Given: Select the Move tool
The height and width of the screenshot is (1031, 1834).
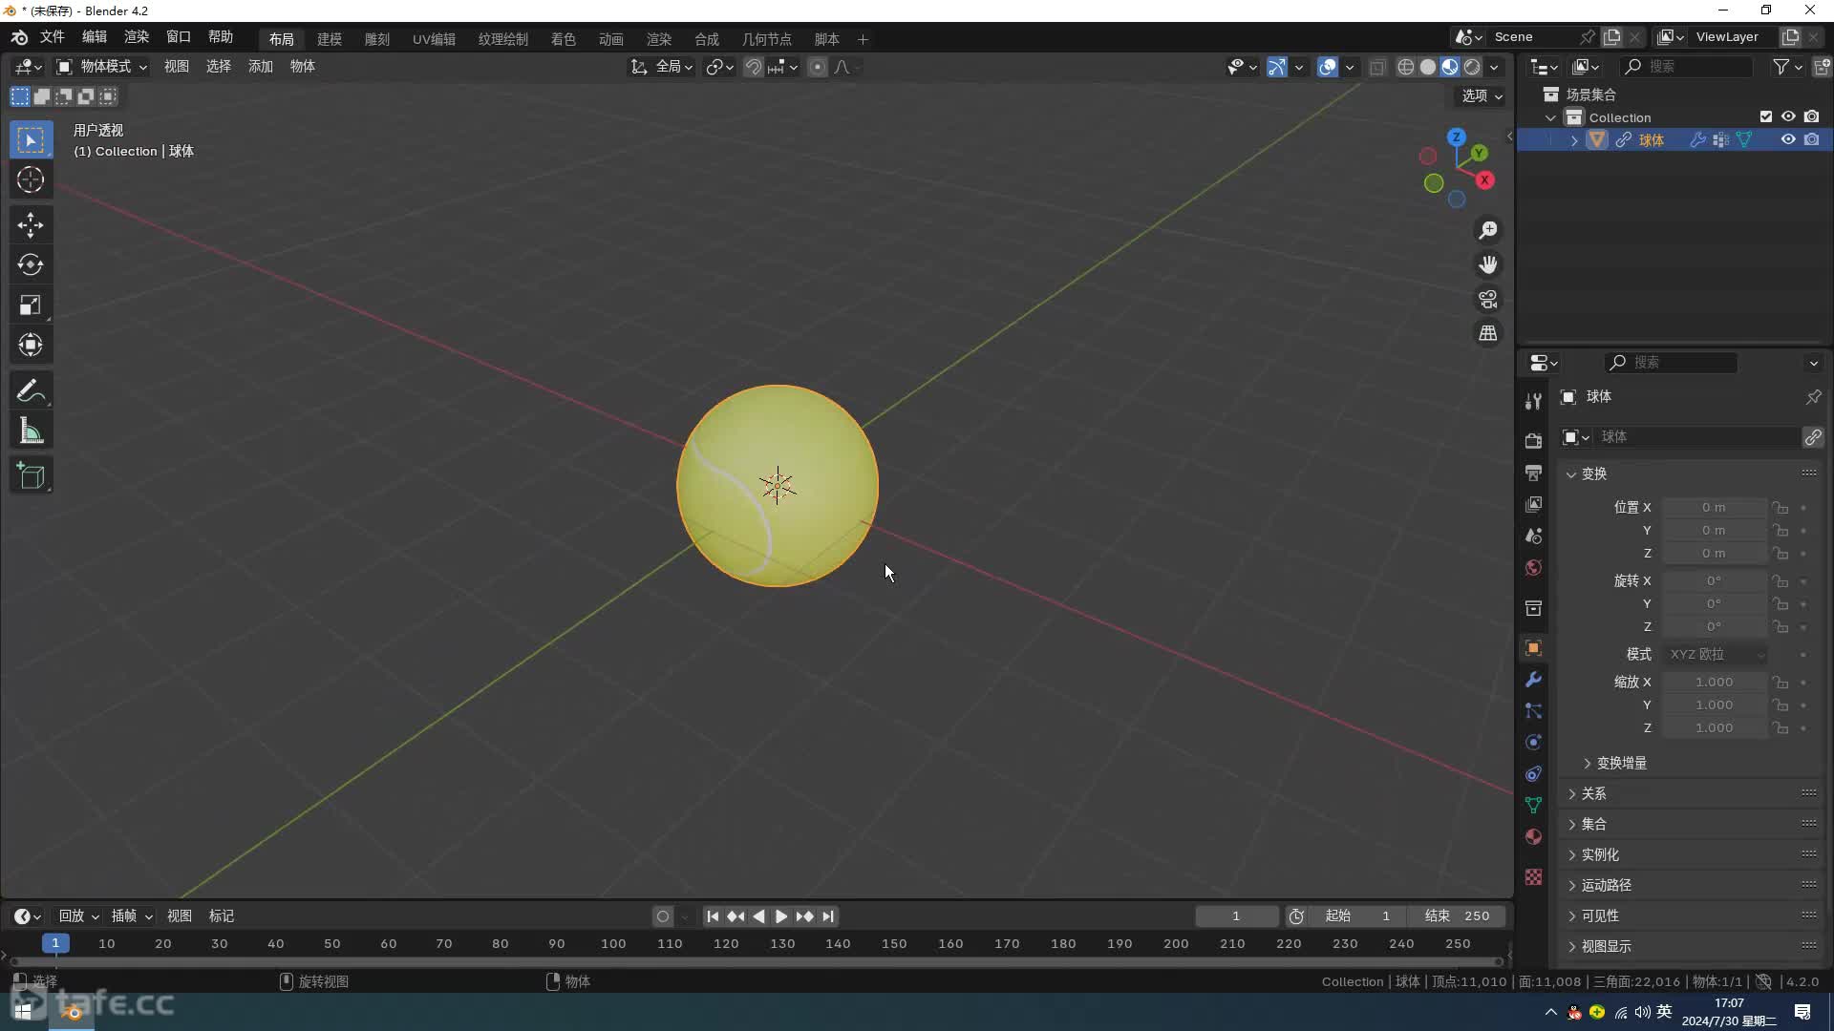Looking at the screenshot, I should point(31,225).
